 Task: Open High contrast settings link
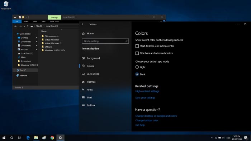(147, 91)
